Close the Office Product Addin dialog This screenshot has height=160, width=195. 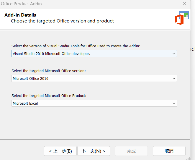[184, 4]
